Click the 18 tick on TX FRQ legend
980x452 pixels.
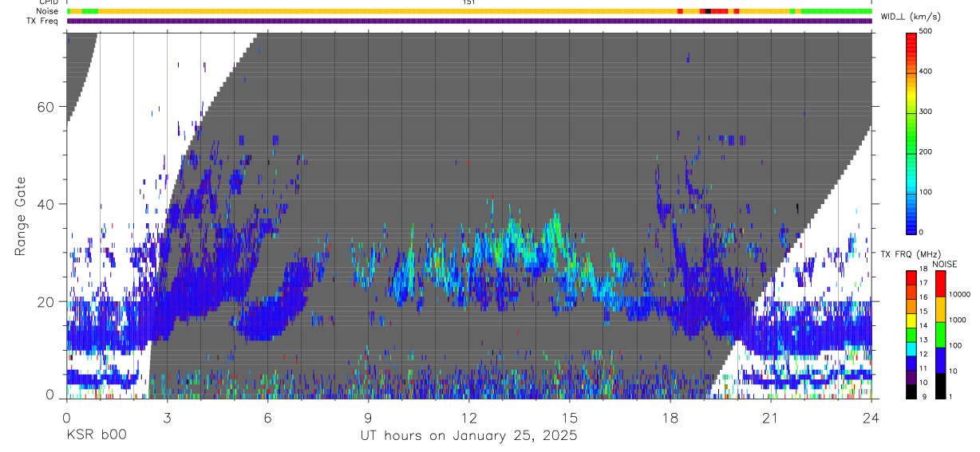click(x=923, y=269)
